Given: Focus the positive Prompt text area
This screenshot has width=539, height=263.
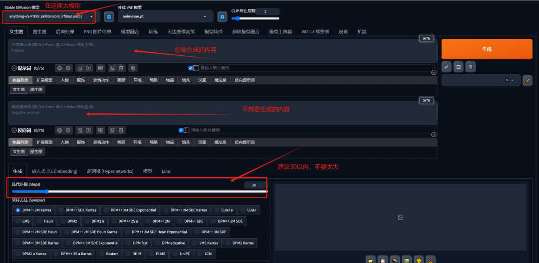Looking at the screenshot, I should pyautogui.click(x=223, y=51).
